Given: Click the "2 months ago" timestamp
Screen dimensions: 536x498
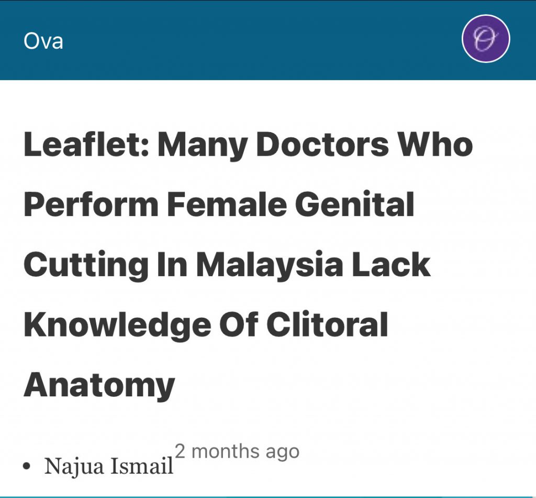Looking at the screenshot, I should pos(237,451).
